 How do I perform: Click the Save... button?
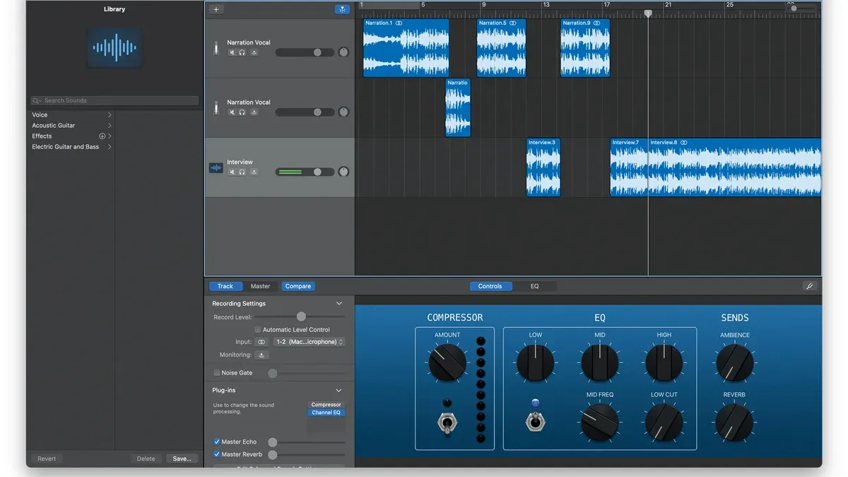coord(182,459)
